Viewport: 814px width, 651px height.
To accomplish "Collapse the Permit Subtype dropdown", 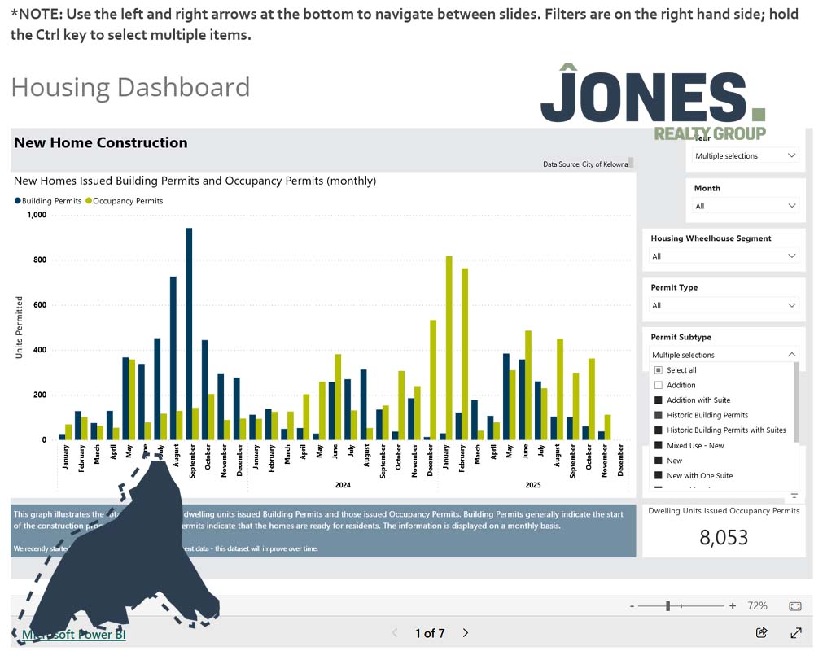I will [x=792, y=355].
